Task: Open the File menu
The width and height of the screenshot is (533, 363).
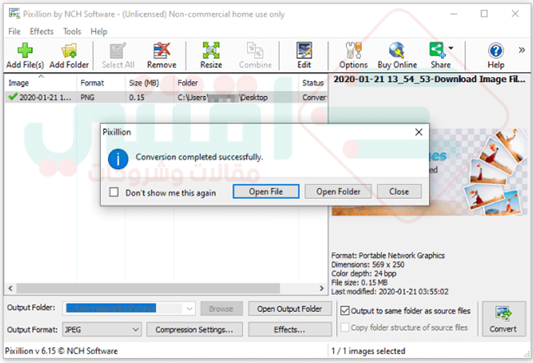Action: click(14, 31)
